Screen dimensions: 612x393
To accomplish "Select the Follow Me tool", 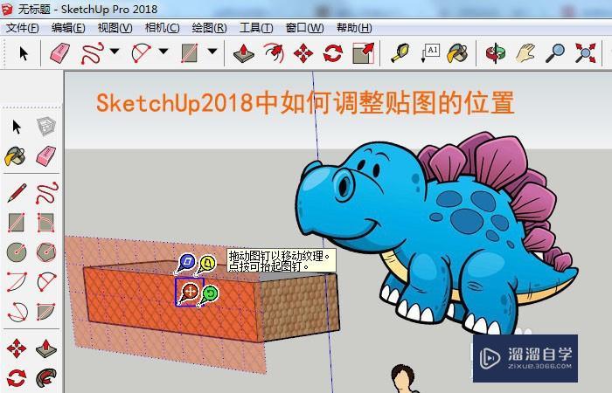I will [x=46, y=378].
